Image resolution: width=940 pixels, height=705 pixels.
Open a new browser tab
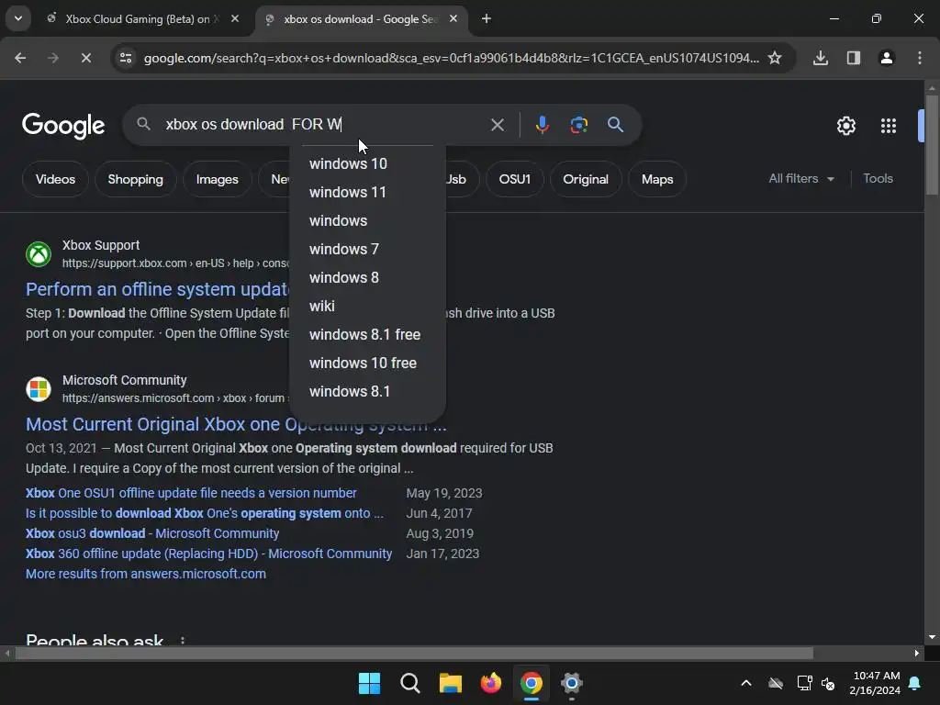(x=487, y=19)
